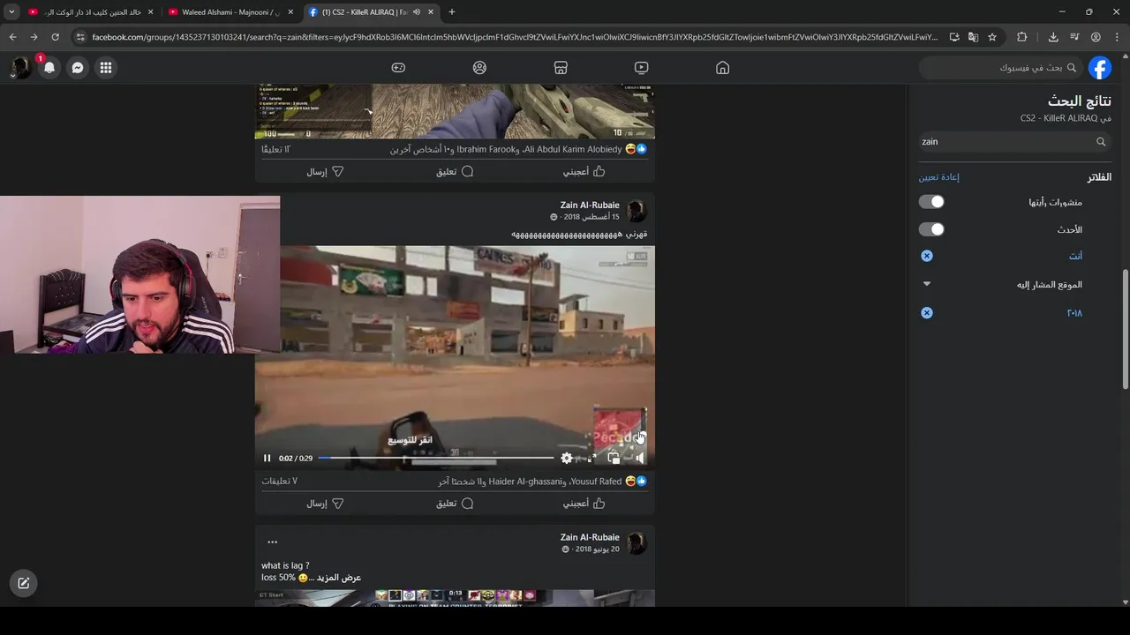The height and width of the screenshot is (635, 1130).
Task: Seek along the video progress bar
Action: [436, 458]
